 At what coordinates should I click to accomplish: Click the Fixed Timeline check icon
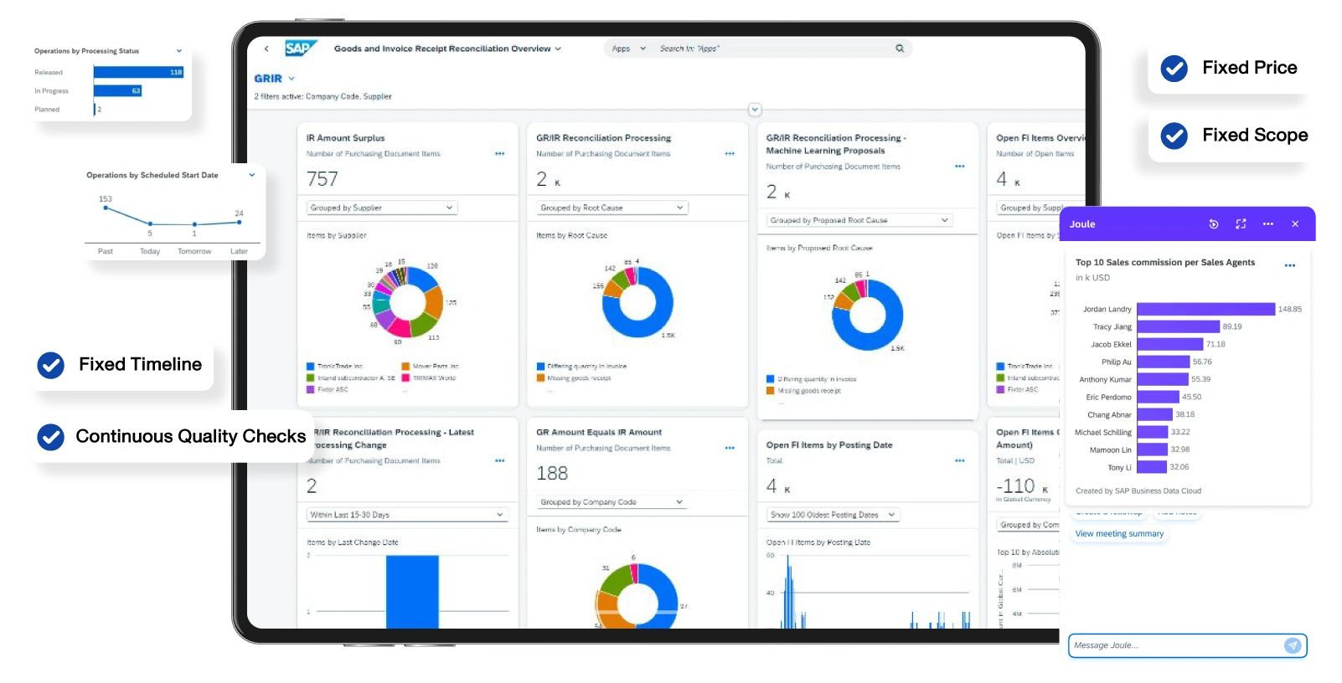(51, 365)
